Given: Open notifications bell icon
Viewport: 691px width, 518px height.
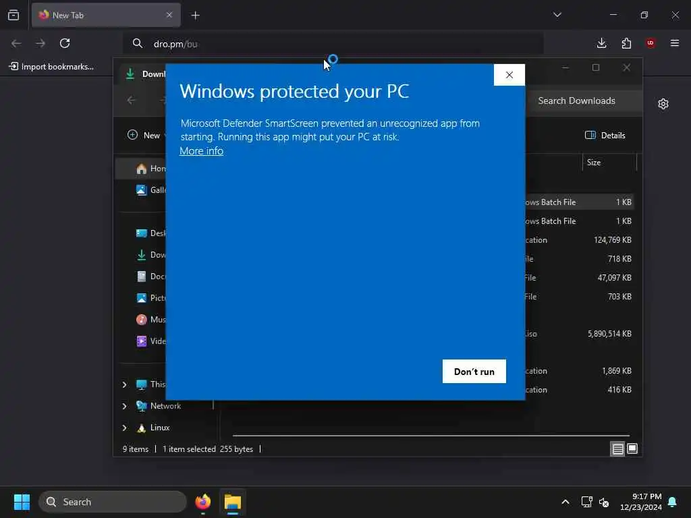Looking at the screenshot, I should [x=673, y=502].
